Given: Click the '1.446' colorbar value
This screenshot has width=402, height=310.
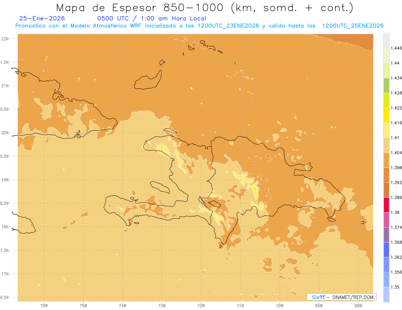Looking at the screenshot, I should [396, 48].
